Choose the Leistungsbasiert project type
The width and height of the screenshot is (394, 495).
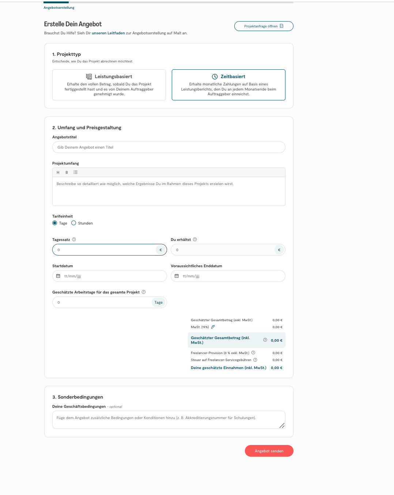click(x=109, y=85)
